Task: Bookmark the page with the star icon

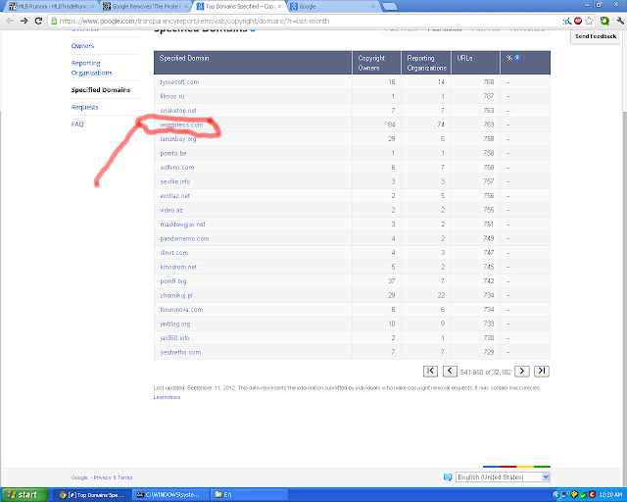Action: click(x=589, y=21)
